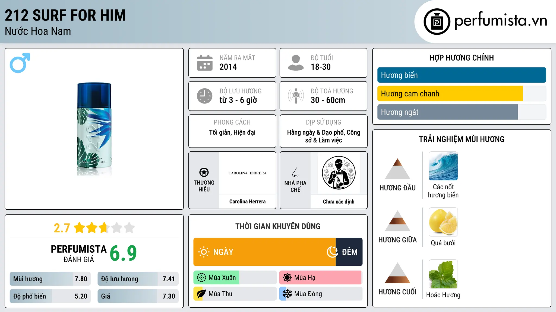Screen dimensions: 556x312
Task: Click the star badge icon above Thương hiệu
Action: [x=204, y=172]
